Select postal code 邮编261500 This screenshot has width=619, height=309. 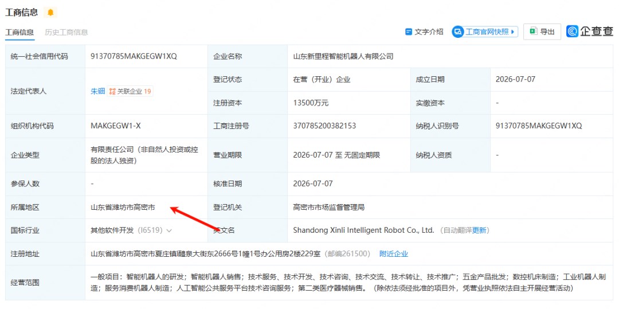coord(348,254)
